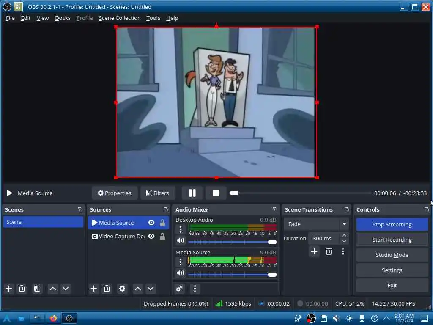433x325 pixels.
Task: Open clipboard icon in system tray
Action: [323, 318]
